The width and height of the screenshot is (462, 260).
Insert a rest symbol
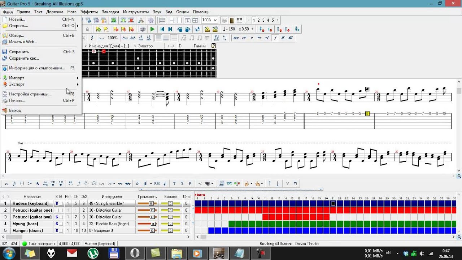[92, 38]
